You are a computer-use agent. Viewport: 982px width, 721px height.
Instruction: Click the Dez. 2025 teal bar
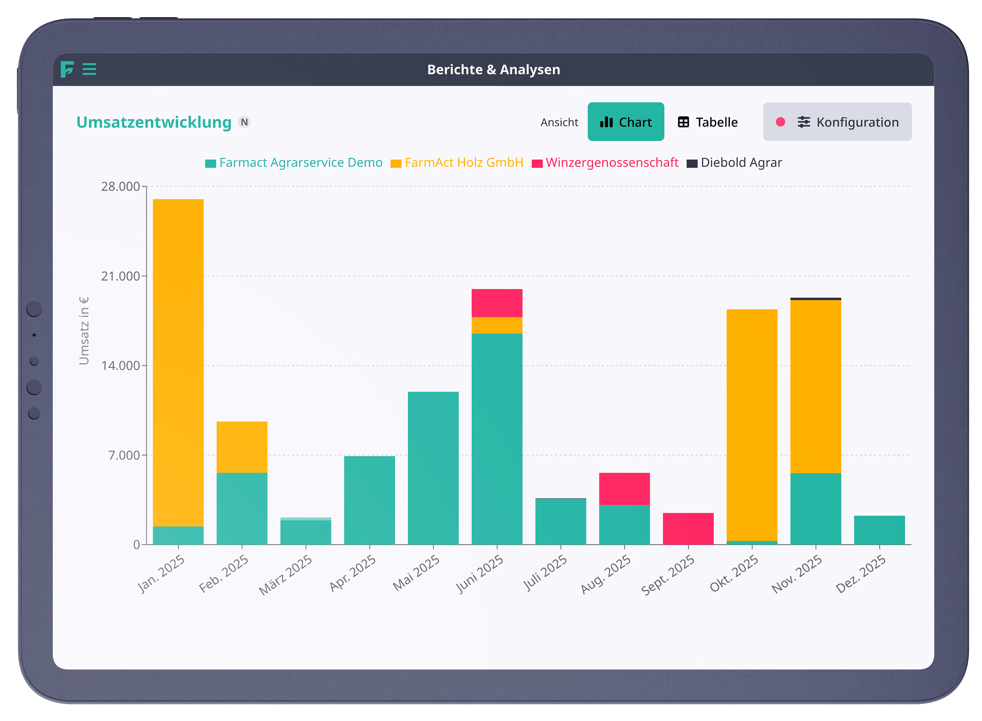click(x=879, y=530)
